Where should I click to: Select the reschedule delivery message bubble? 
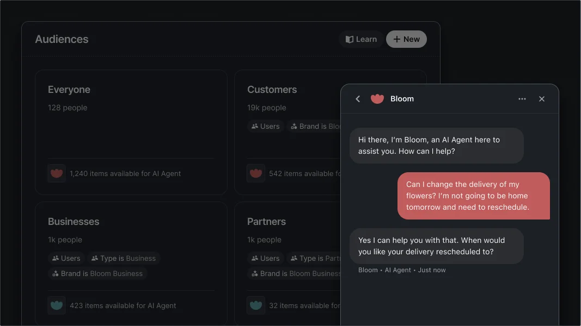pos(473,196)
